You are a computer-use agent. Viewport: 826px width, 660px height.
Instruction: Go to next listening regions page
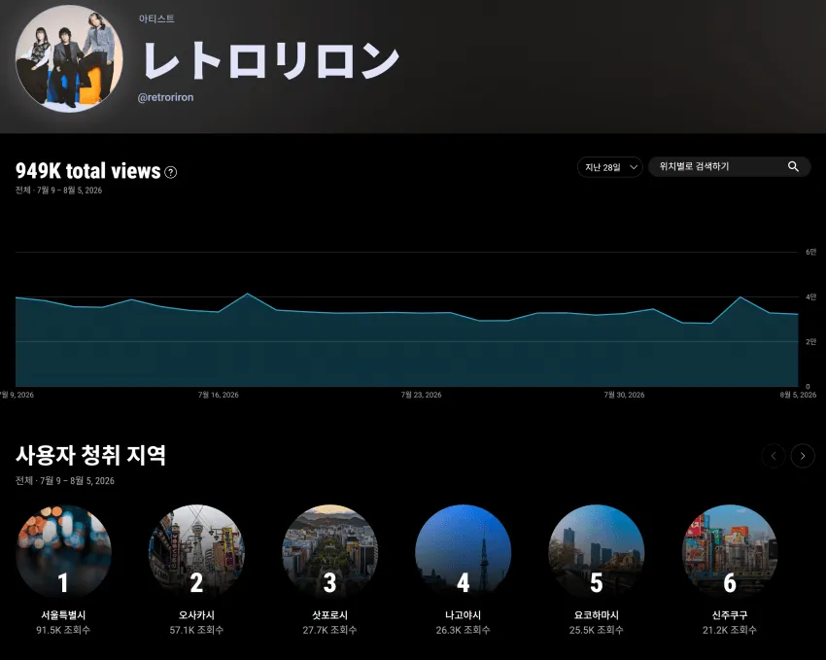click(803, 456)
